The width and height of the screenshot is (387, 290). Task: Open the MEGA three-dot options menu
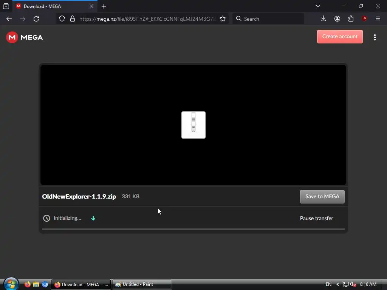[x=375, y=37]
